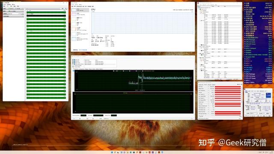Open Resource Monitor link in Task Manager
Screen dimensions: 274x154
[x=83, y=50]
